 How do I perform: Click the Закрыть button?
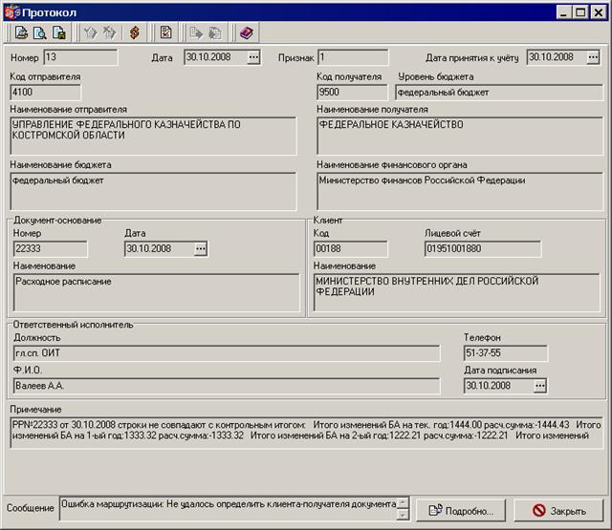point(558,511)
